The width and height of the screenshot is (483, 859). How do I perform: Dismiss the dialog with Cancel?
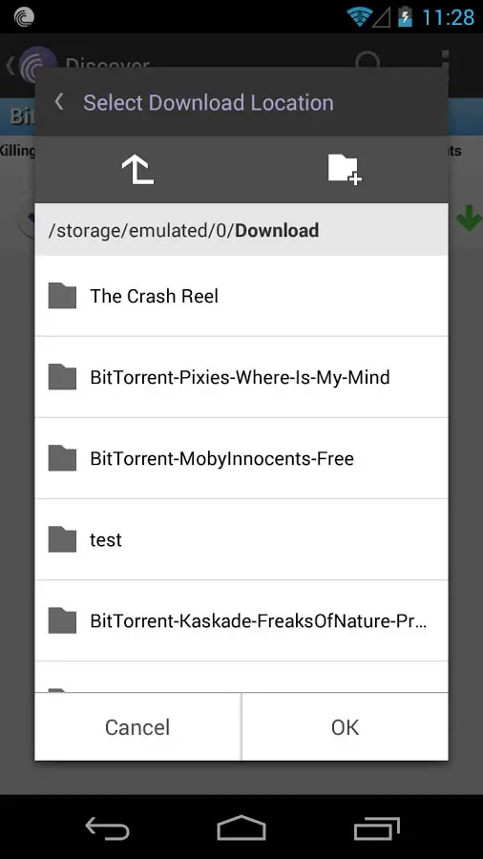click(137, 727)
